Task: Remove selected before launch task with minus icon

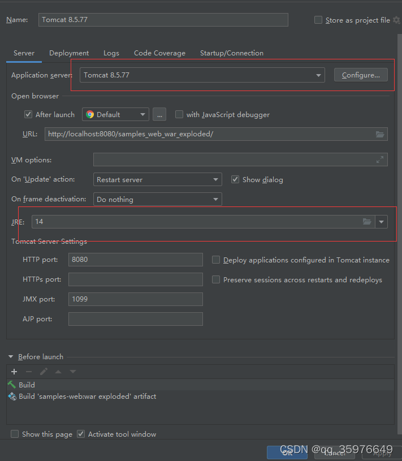Action: point(29,372)
